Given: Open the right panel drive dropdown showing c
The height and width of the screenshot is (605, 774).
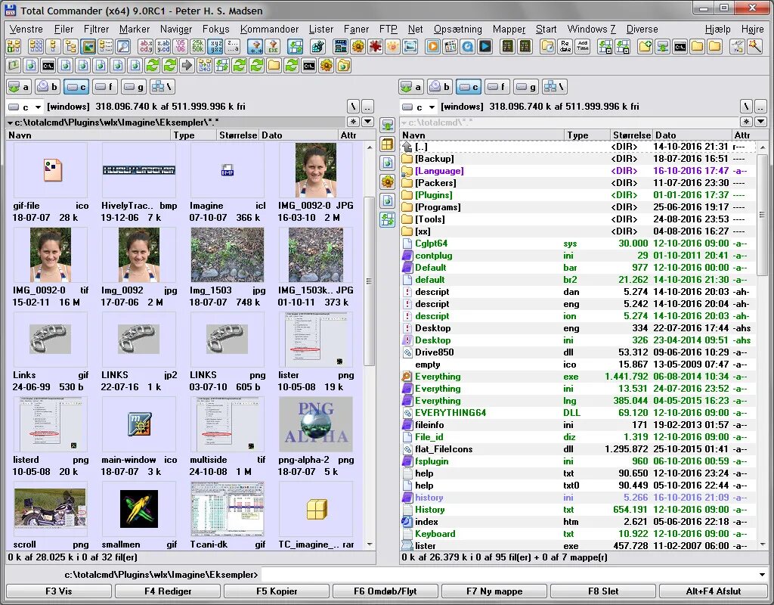Looking at the screenshot, I should (x=418, y=107).
